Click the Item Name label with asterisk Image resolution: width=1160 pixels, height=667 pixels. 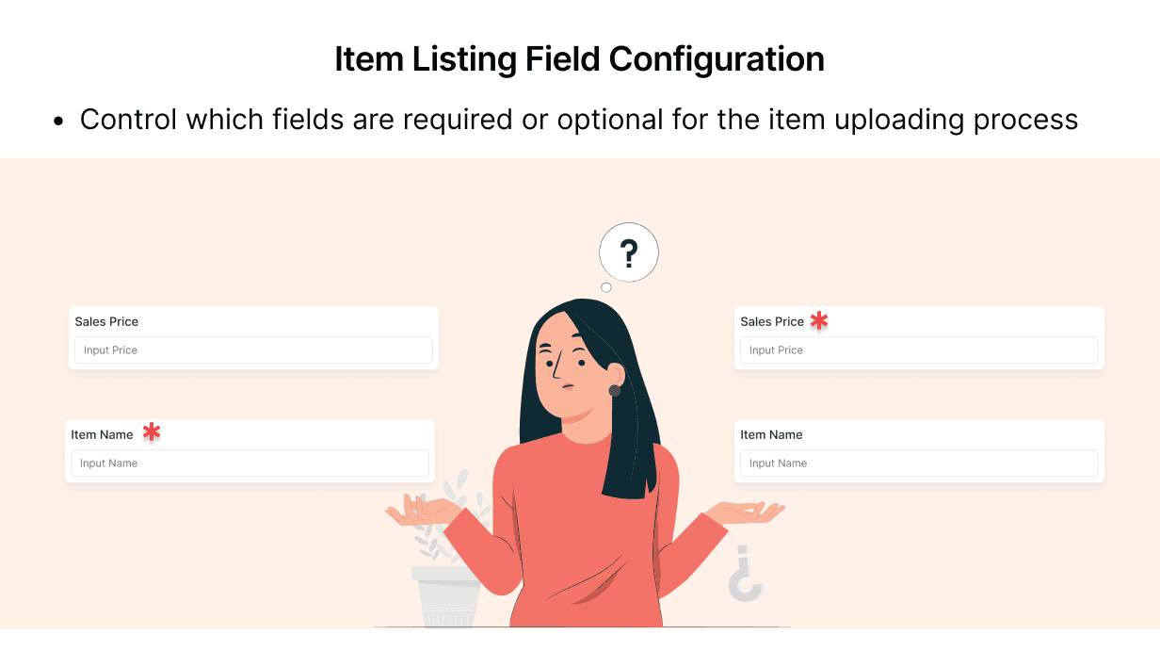point(102,435)
